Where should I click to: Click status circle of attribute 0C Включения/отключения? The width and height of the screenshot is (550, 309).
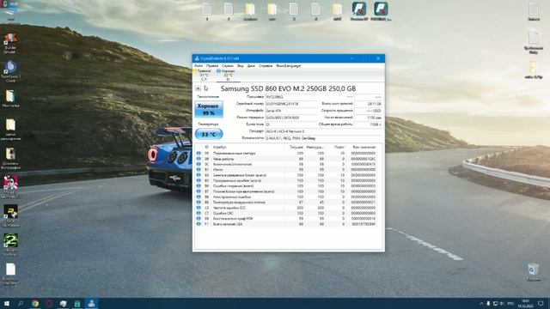pos(199,164)
